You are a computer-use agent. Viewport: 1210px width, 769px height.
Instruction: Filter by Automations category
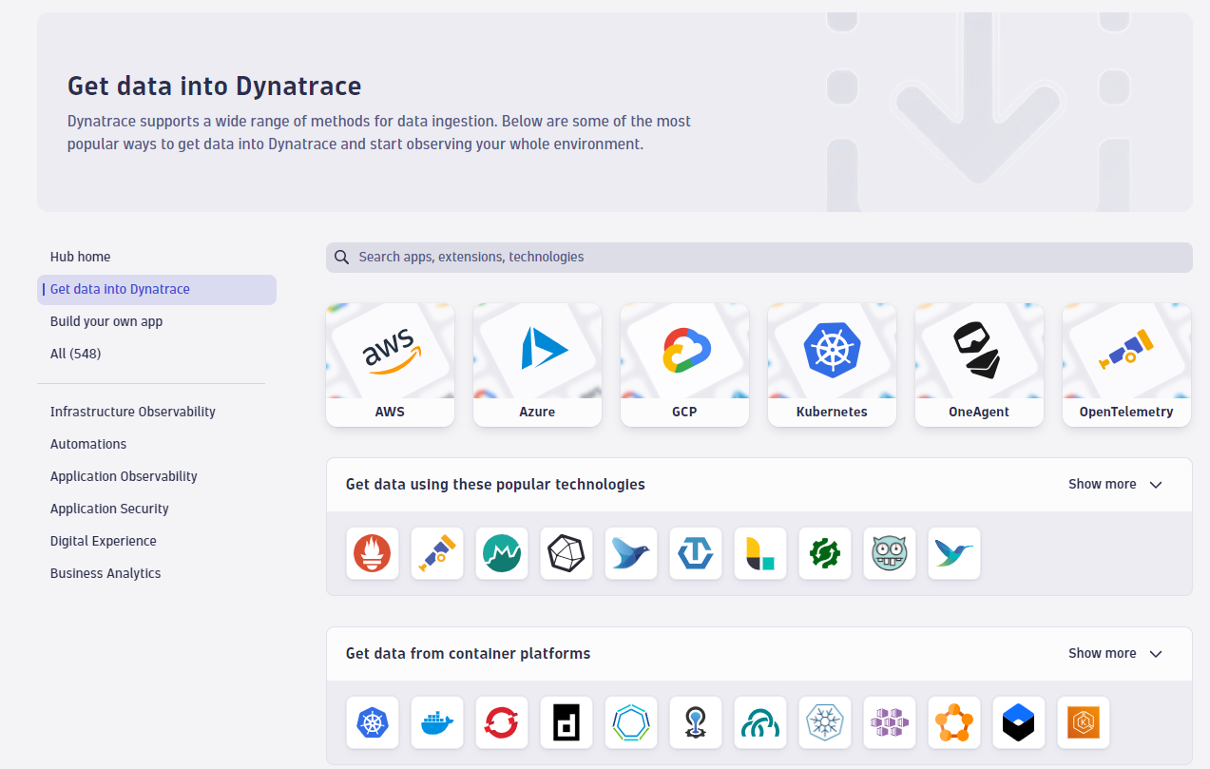pos(88,444)
